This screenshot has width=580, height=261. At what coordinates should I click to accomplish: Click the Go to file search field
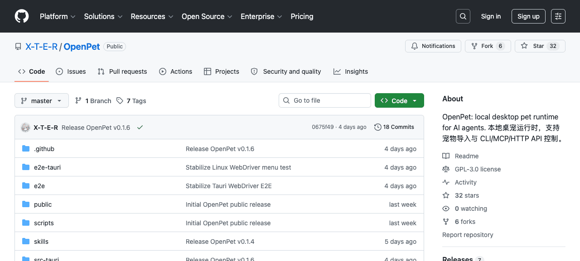click(x=325, y=100)
